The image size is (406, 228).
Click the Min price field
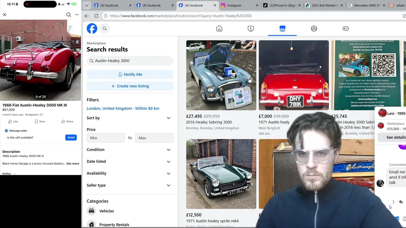(x=106, y=138)
